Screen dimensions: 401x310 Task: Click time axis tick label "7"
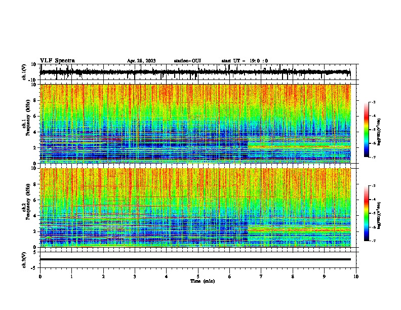tap(261, 277)
